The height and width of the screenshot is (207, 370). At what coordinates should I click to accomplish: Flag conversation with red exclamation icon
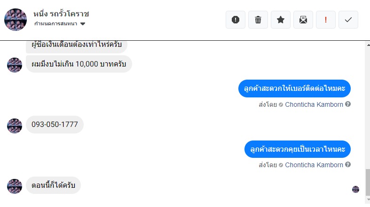click(x=326, y=20)
